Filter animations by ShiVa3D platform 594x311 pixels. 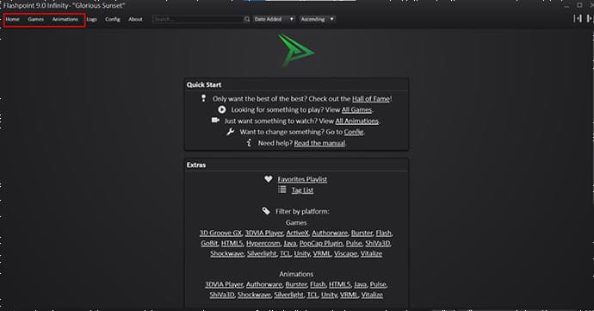click(221, 295)
